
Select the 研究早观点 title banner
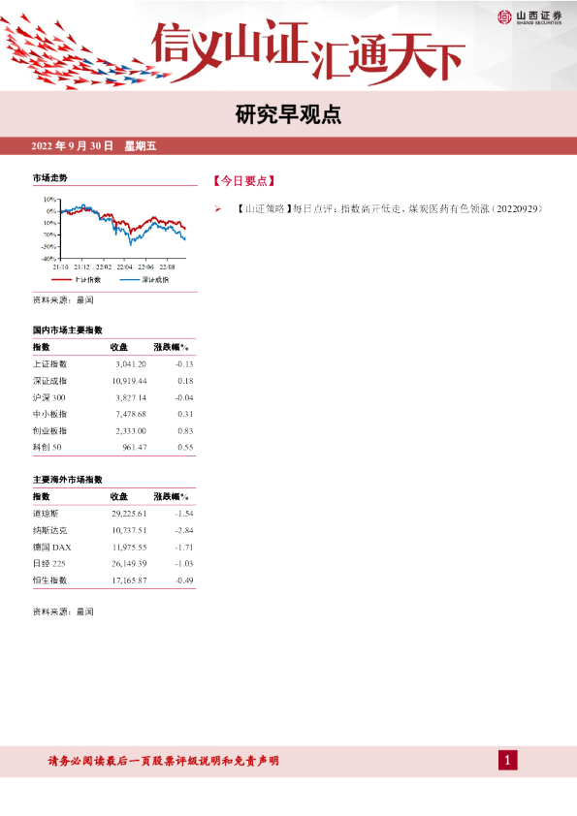[x=289, y=115]
